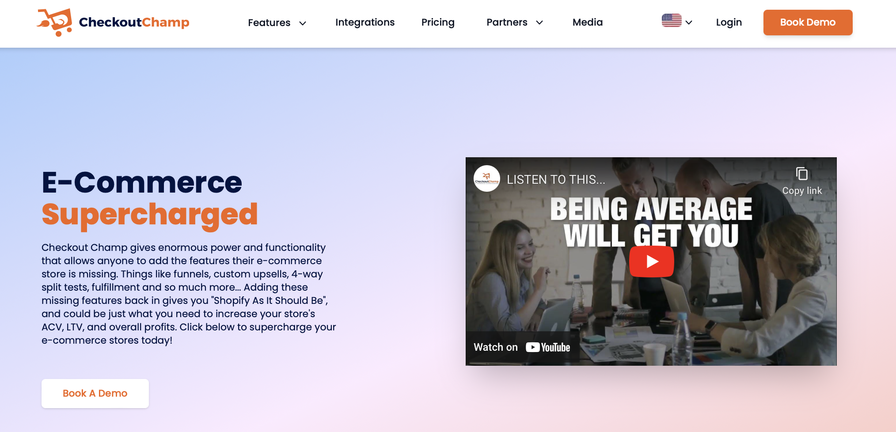Open the Features menu label

(269, 23)
